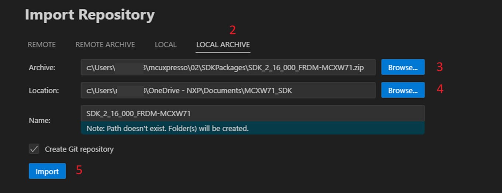
Task: Select the LOCAL tab
Action: pyautogui.click(x=165, y=45)
